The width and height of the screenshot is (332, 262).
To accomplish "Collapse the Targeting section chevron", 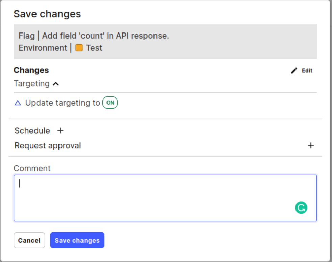I will 56,84.
